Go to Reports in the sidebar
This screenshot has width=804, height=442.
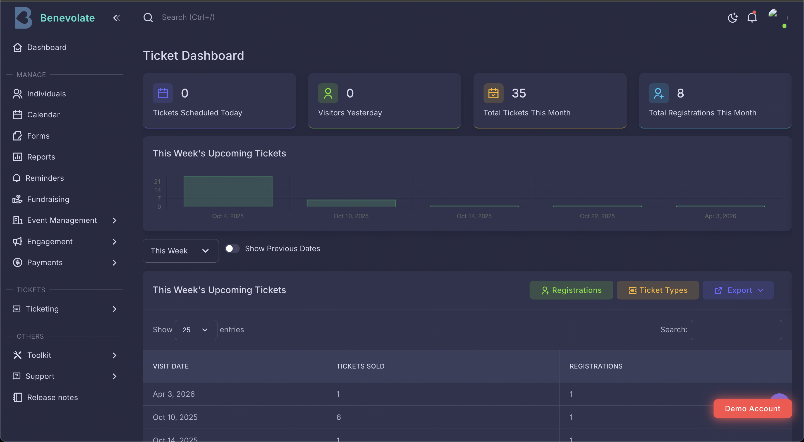pyautogui.click(x=41, y=157)
